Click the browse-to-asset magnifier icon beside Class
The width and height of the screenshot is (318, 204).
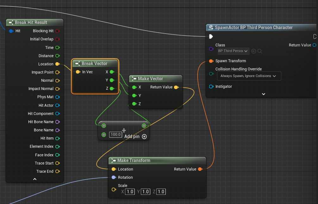click(x=260, y=51)
